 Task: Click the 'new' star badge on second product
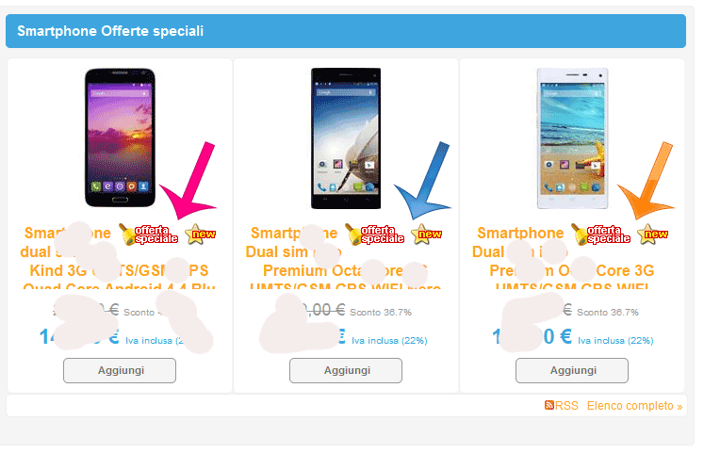click(427, 234)
